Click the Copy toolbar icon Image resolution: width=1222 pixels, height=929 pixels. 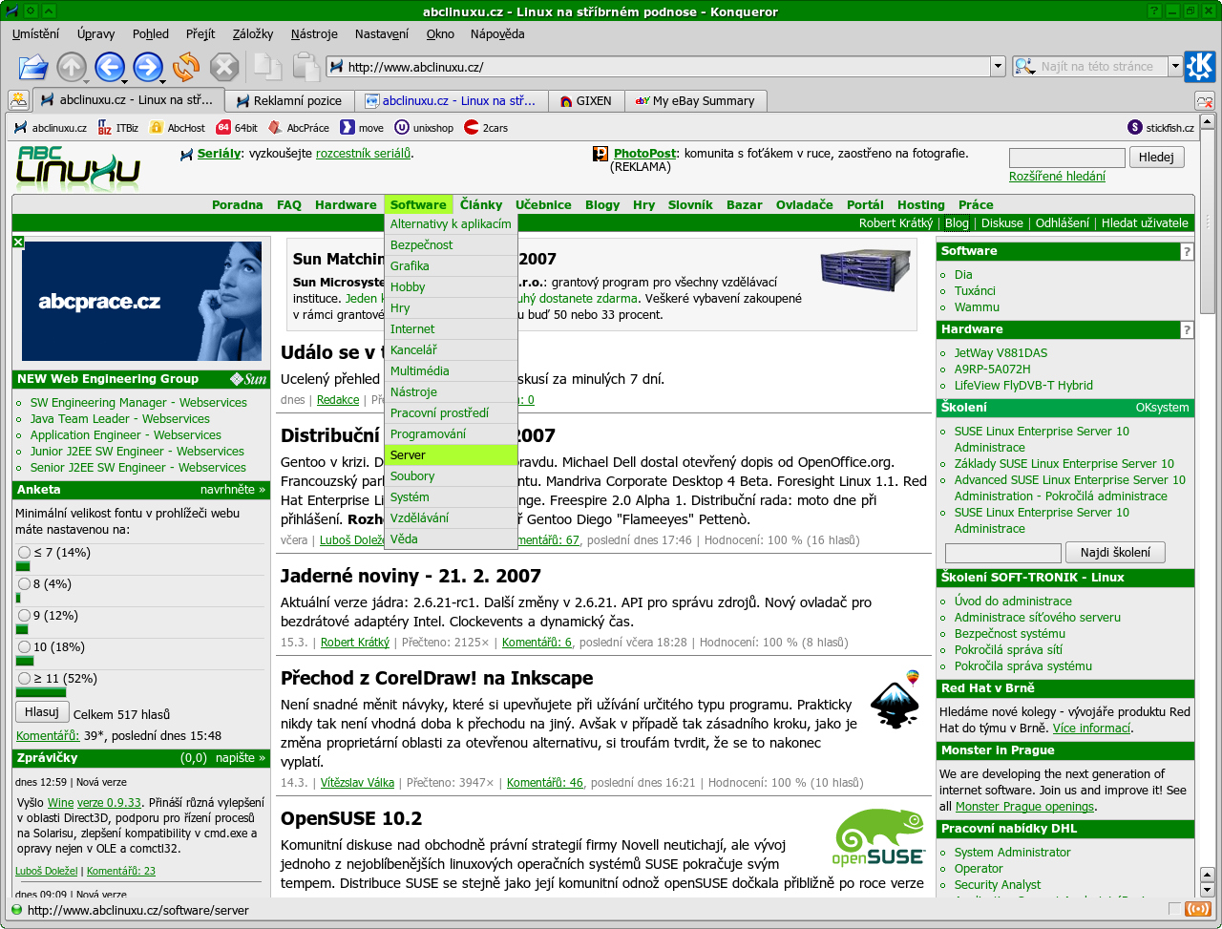267,67
